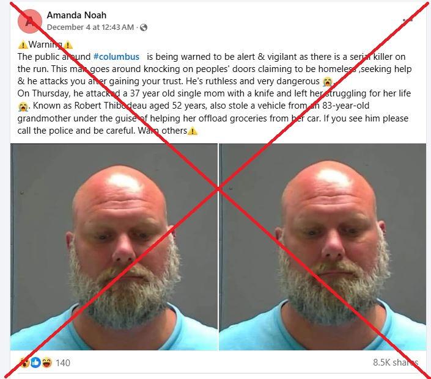
Task: Click the warning emoji following the word Warning
Action: pos(68,45)
